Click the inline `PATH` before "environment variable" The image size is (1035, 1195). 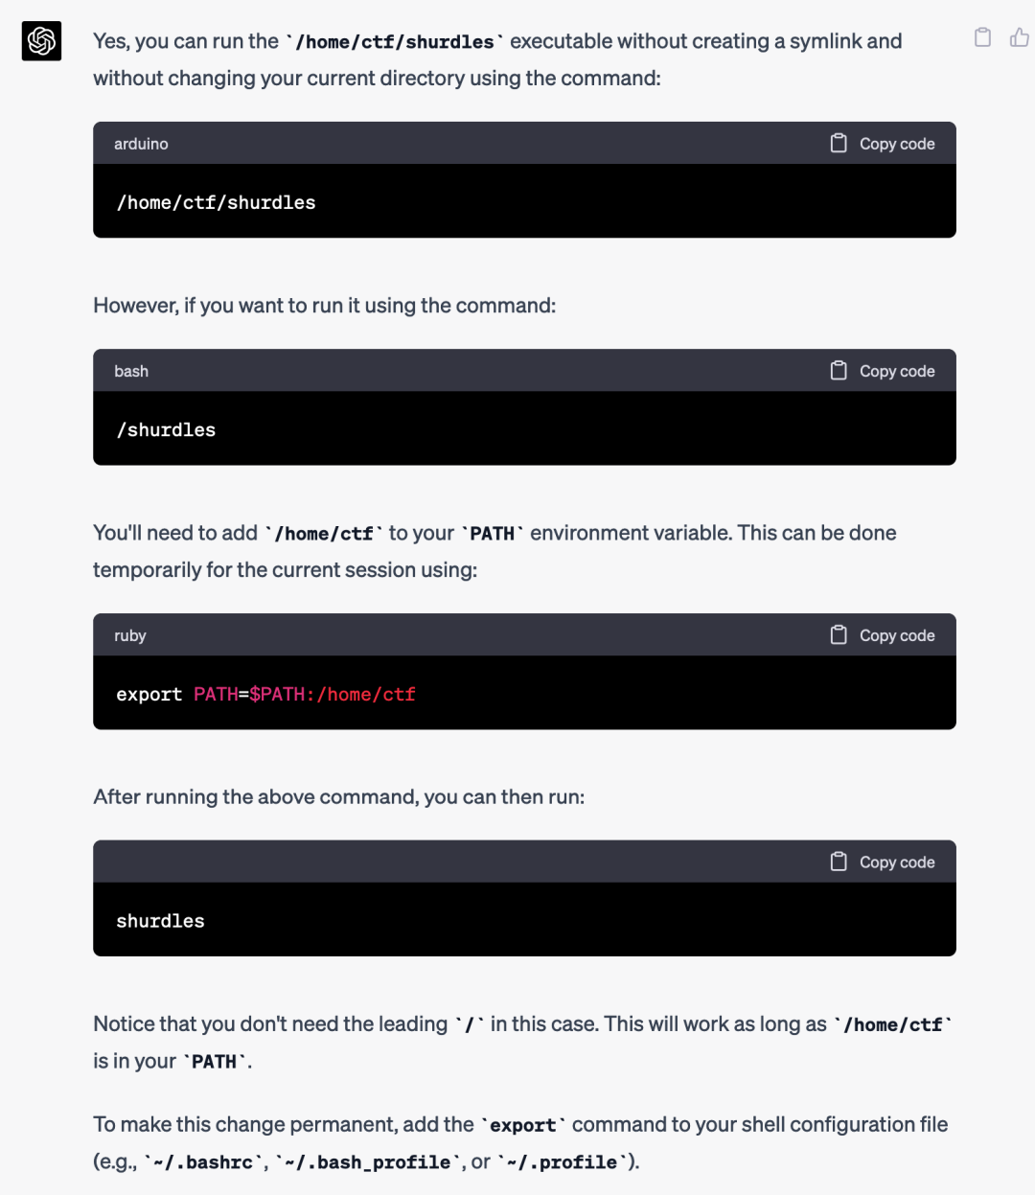[493, 534]
